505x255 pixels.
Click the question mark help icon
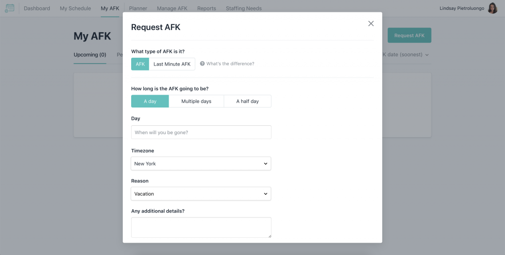[x=202, y=64]
